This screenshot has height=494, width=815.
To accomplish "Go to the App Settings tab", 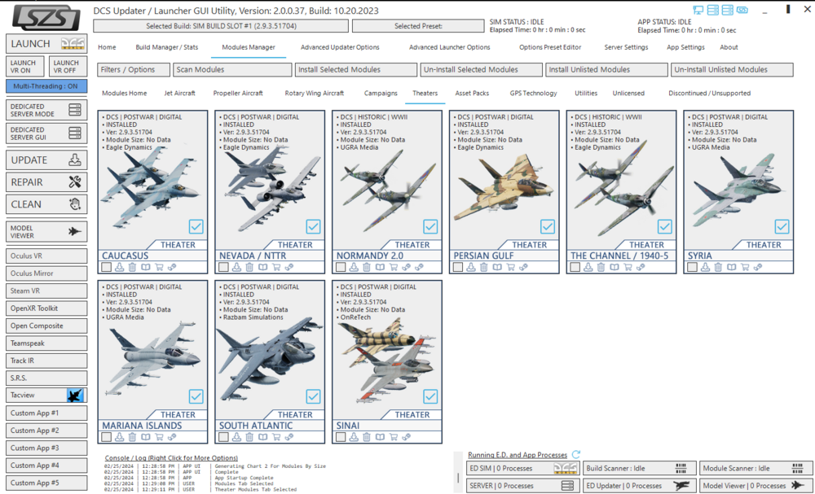I will click(685, 47).
